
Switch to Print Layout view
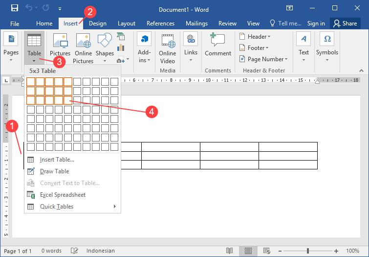point(248,251)
